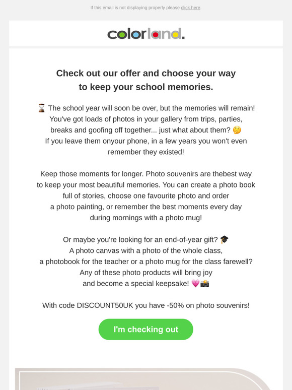This screenshot has height=390, width=292.
Task: Click the 'click here' link at top
Action: point(190,8)
